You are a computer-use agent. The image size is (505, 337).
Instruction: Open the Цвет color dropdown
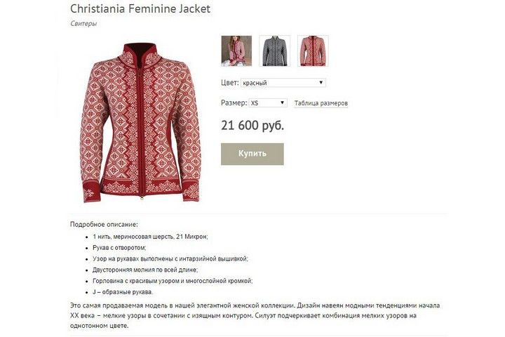283,83
